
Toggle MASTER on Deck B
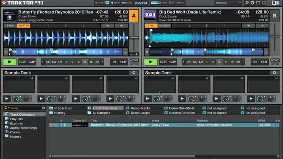pos(164,26)
